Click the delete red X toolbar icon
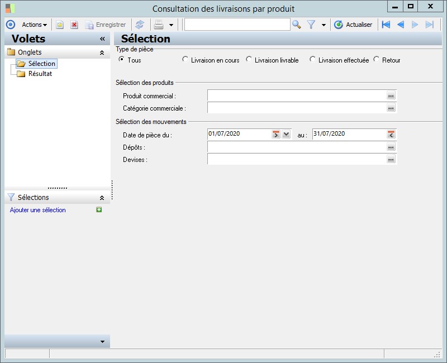This screenshot has width=447, height=363. click(74, 25)
